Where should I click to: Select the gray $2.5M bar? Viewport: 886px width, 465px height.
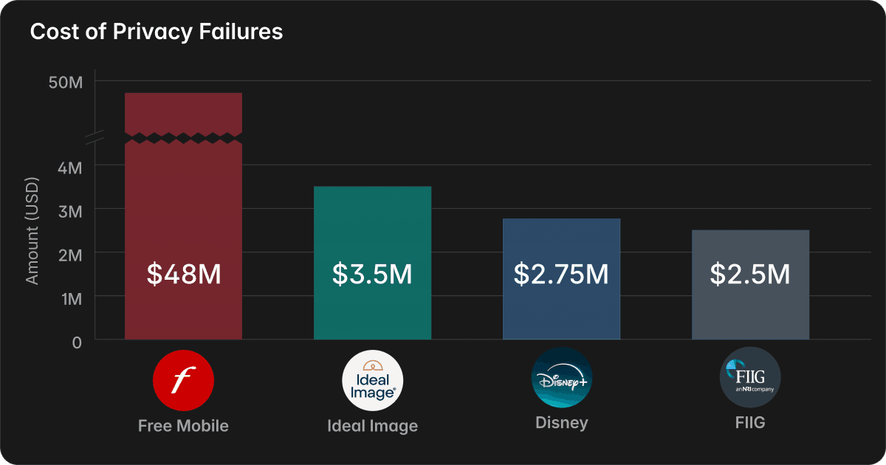click(750, 285)
